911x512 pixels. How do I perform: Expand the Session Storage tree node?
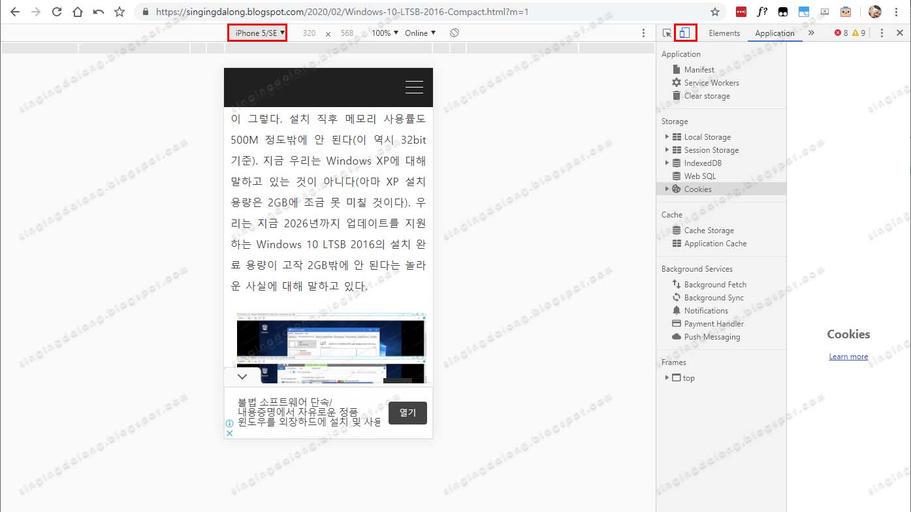click(667, 150)
